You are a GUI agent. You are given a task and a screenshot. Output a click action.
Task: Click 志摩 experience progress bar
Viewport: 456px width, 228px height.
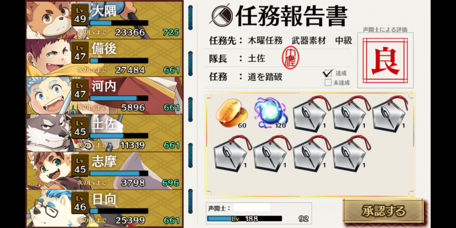click(x=119, y=174)
